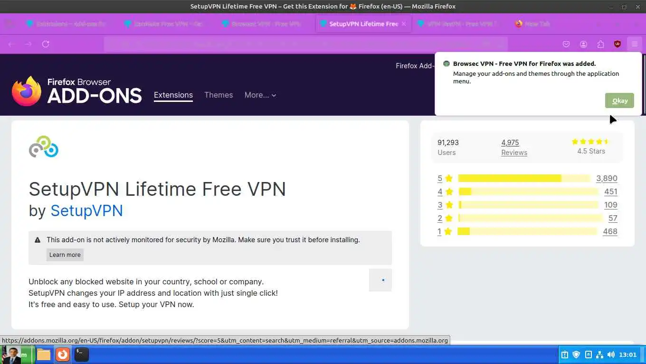Open the 109 three-star review count
Viewport: 646px width, 364px height.
point(611,205)
